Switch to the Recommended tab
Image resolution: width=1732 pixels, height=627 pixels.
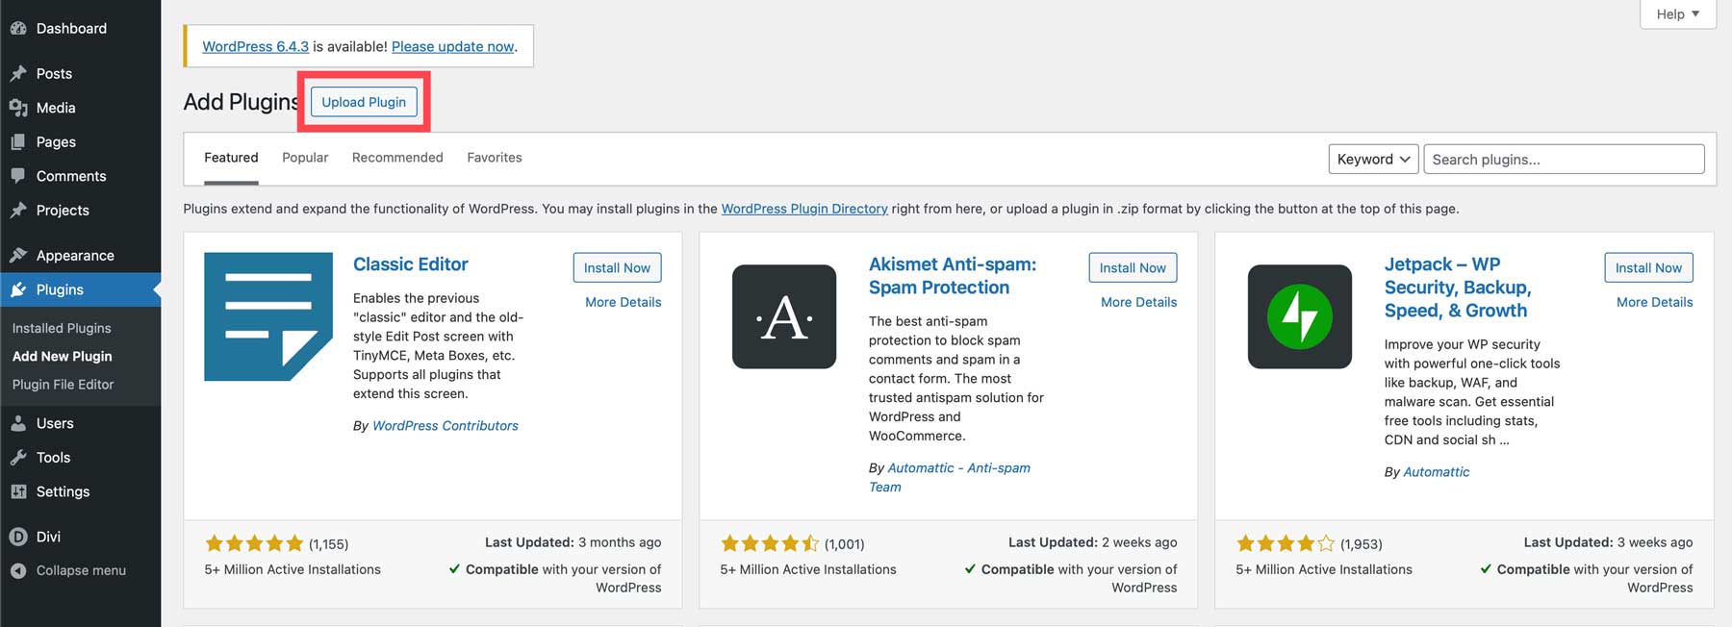point(397,158)
